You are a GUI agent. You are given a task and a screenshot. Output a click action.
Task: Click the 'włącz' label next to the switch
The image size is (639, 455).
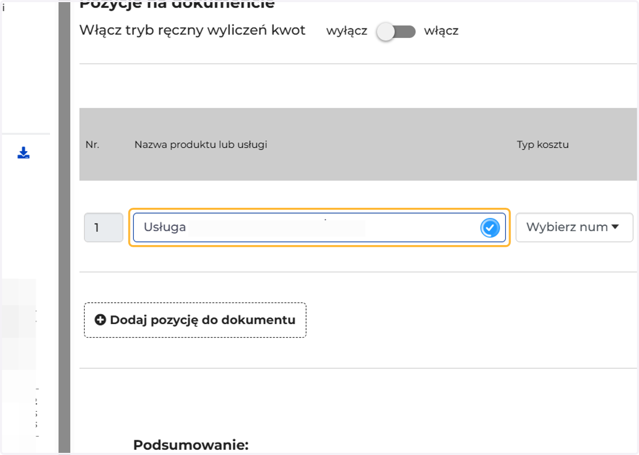click(441, 31)
